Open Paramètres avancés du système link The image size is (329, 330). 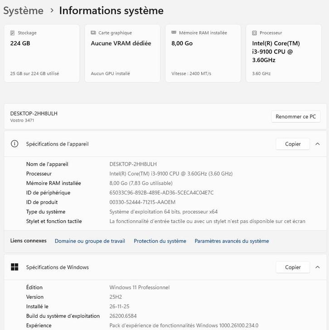(x=232, y=241)
